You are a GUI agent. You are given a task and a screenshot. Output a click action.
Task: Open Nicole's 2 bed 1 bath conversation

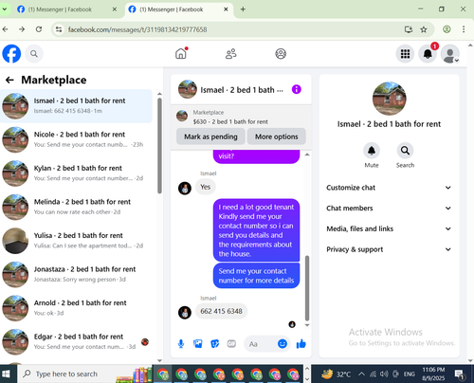(x=76, y=139)
